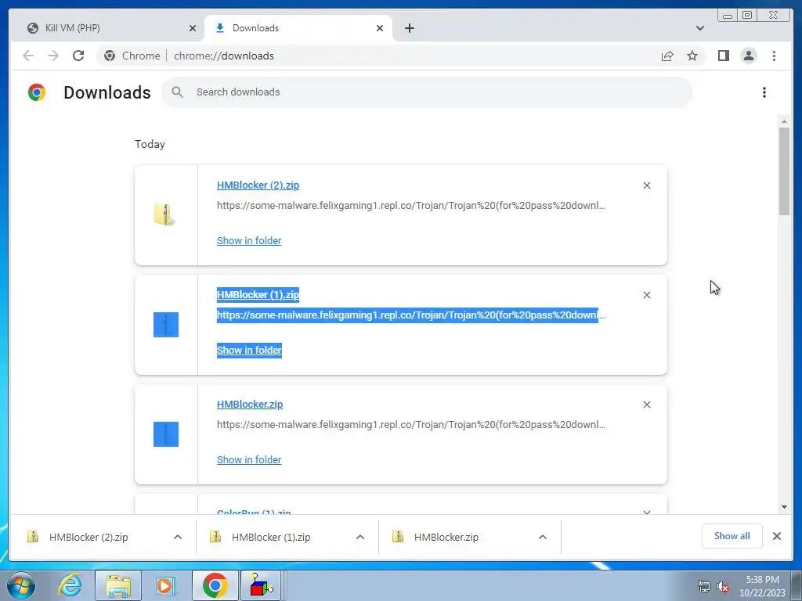
Task: Click the Search downloads field
Action: click(427, 92)
